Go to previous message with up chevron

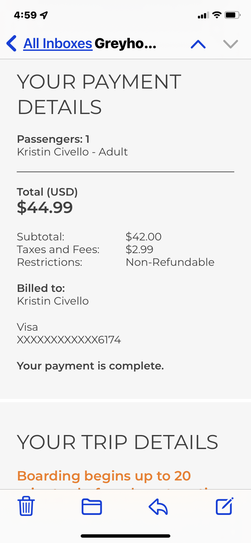(198, 44)
